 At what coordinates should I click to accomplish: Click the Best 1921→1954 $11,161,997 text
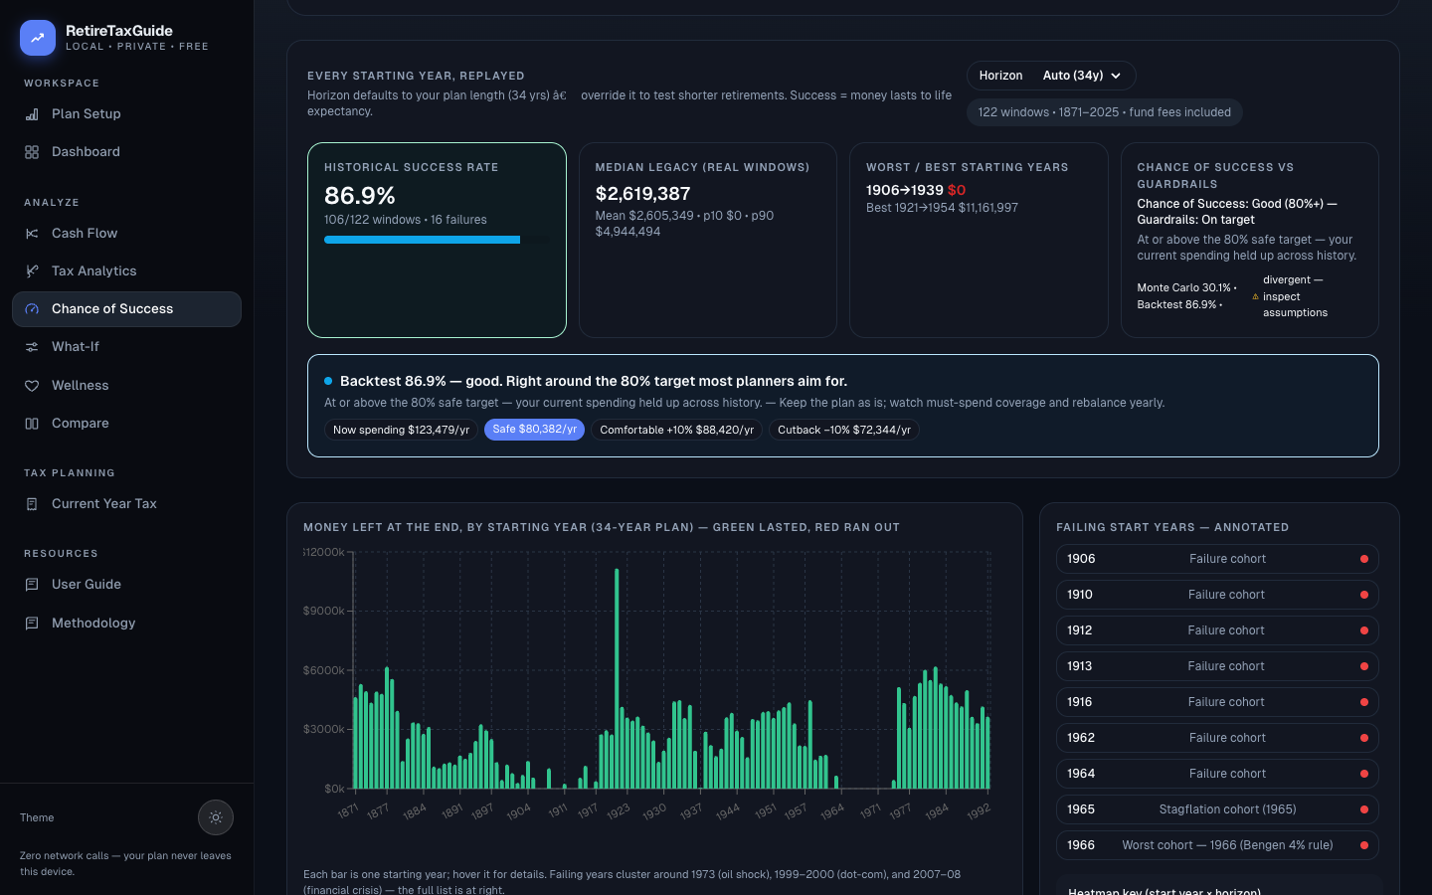942,208
